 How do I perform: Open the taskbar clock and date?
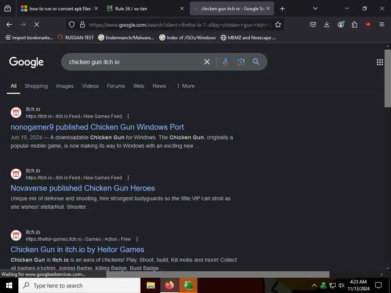click(x=358, y=285)
